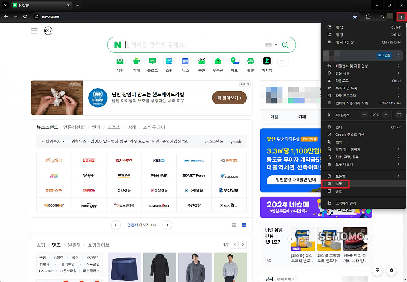The width and height of the screenshot is (407, 282).
Task: Expand the 확장 프로그램 submenu
Action: coord(363,96)
